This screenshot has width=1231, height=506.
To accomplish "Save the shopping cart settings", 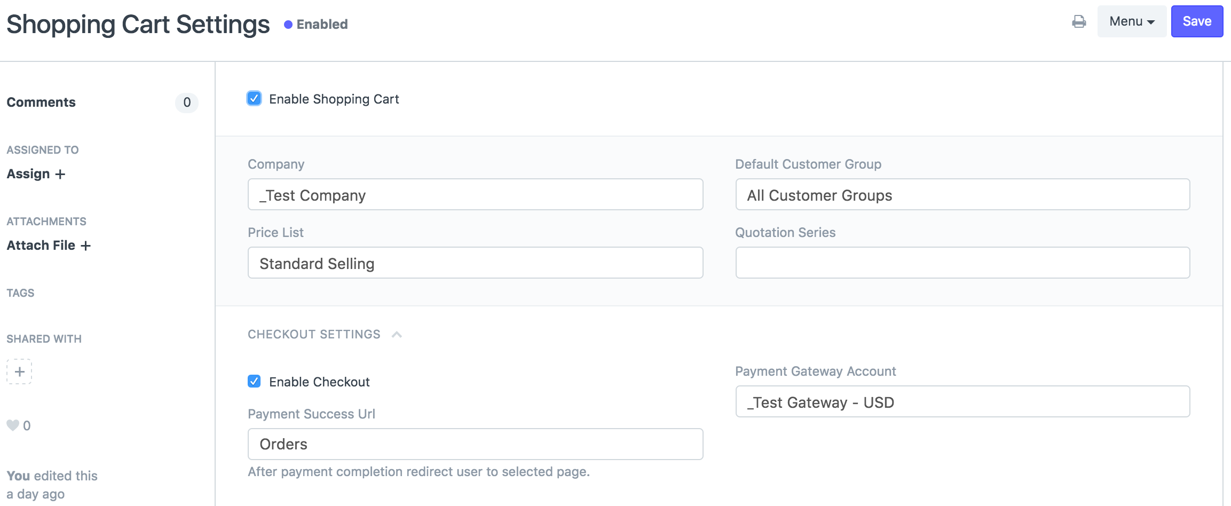I will click(1196, 21).
